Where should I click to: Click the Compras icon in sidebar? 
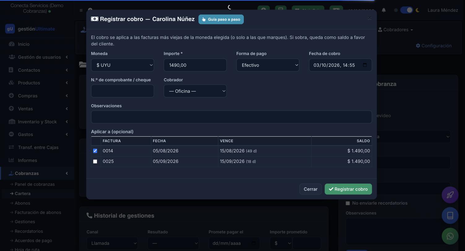click(11, 96)
